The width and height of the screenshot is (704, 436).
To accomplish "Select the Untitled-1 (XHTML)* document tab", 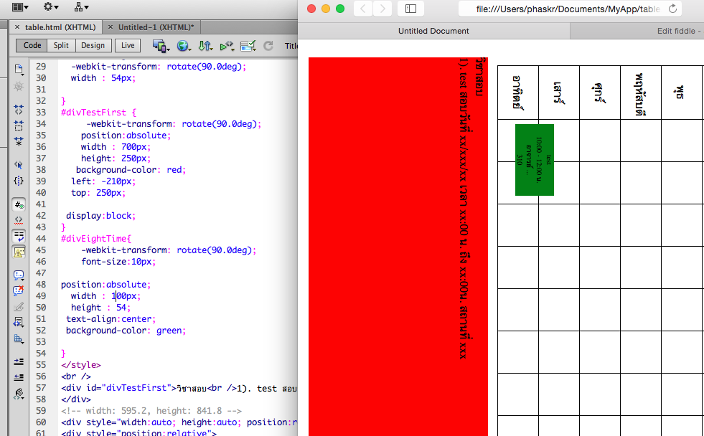I will pos(156,27).
